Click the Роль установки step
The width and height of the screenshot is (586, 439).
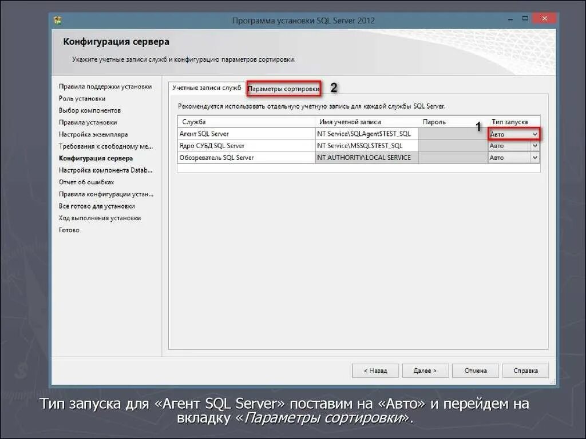pos(82,98)
